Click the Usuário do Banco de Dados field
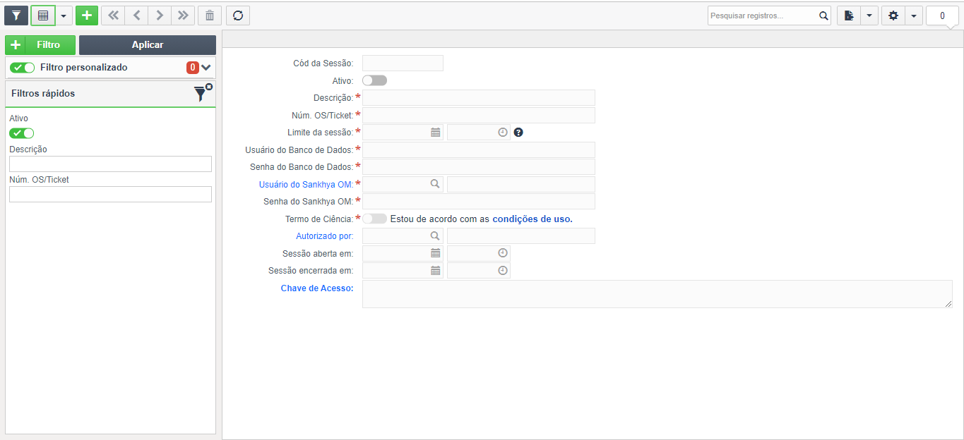The height and width of the screenshot is (440, 964). tap(479, 149)
